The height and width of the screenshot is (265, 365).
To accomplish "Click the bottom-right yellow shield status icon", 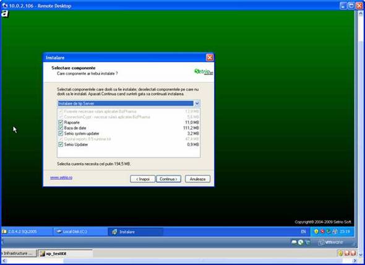I will 340,253.
